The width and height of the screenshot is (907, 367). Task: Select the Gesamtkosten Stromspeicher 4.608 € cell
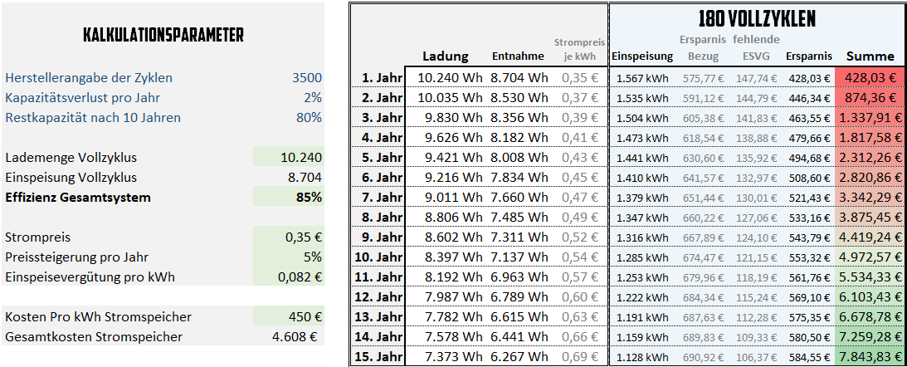(x=297, y=337)
